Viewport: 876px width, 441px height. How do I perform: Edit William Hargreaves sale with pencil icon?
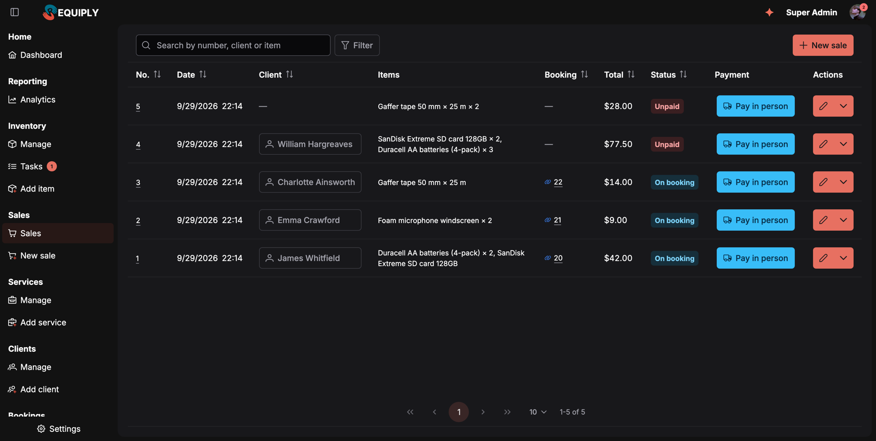pyautogui.click(x=823, y=144)
